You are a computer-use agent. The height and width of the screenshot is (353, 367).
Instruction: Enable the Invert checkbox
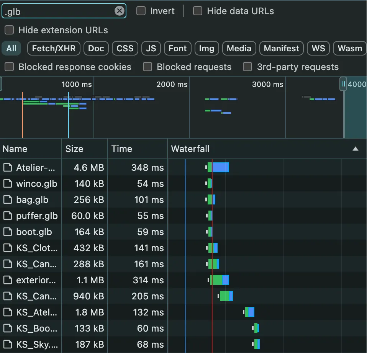[x=141, y=11]
